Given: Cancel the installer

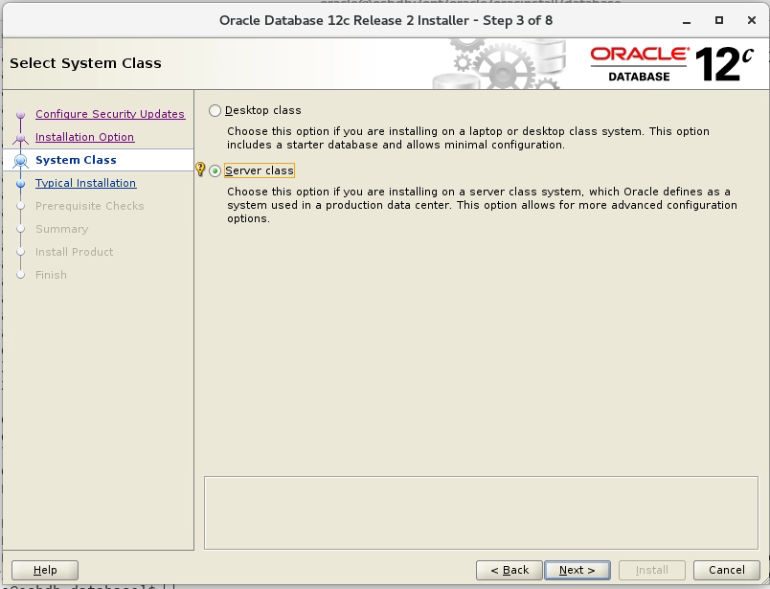Looking at the screenshot, I should 727,571.
